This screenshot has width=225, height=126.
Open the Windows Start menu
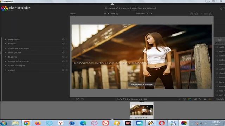click(x=4, y=123)
